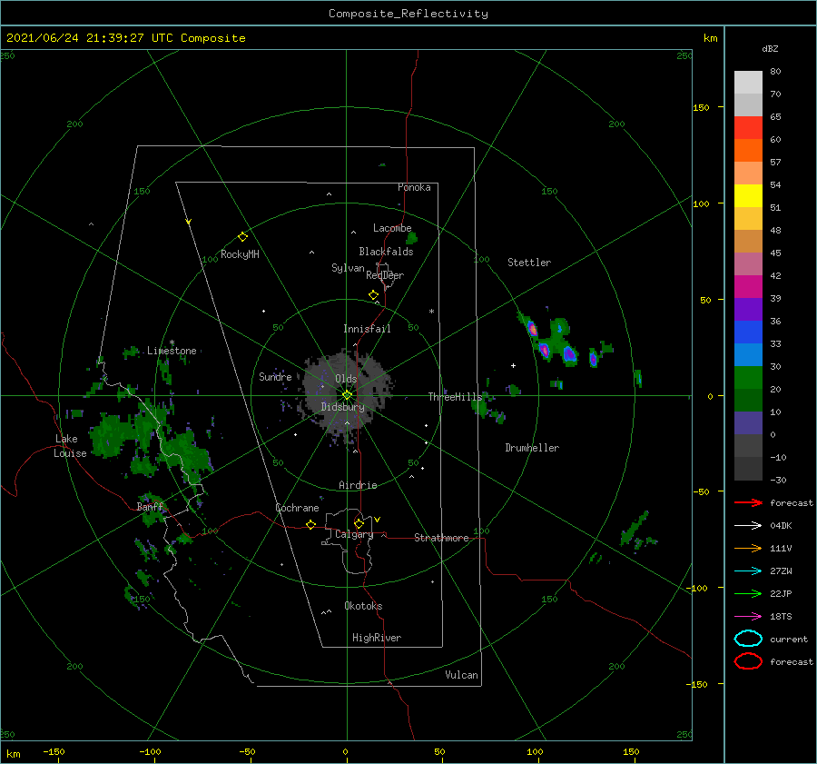Image resolution: width=817 pixels, height=764 pixels.
Task: Click the light blue 30-33 dBZ swatch
Action: tap(748, 354)
